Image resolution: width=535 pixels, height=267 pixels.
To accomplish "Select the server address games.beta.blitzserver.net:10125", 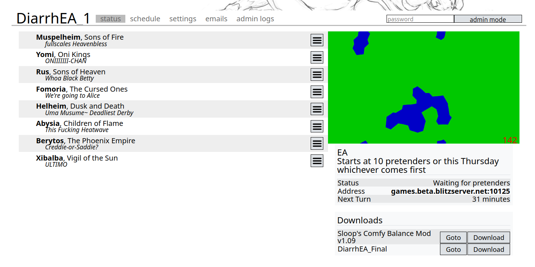I will pyautogui.click(x=450, y=191).
